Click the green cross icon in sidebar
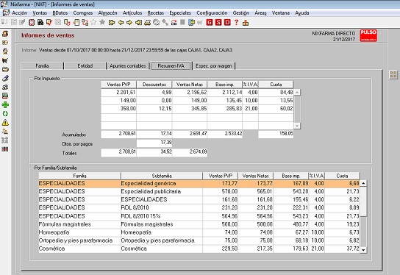The height and width of the screenshot is (275, 400). click(5, 104)
